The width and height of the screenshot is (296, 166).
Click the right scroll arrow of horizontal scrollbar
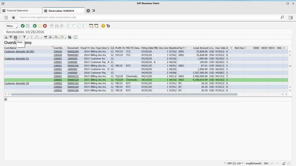pos(286,94)
